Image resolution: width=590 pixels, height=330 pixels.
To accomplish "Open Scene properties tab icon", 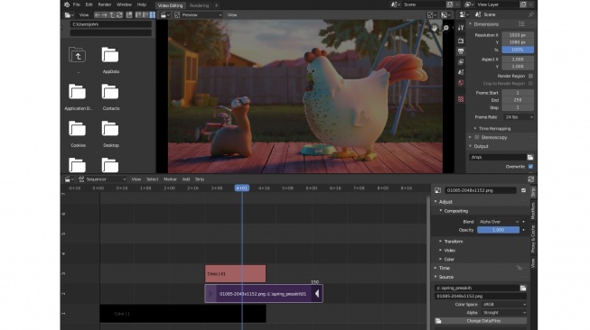I will 461,72.
